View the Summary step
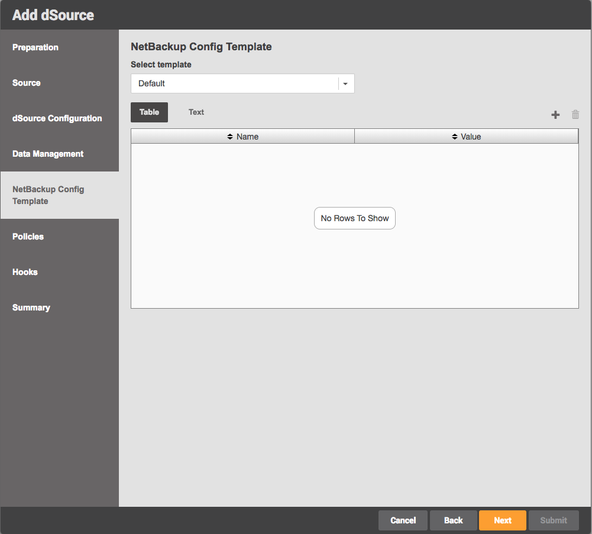Viewport: 592px width, 534px height. pos(31,308)
